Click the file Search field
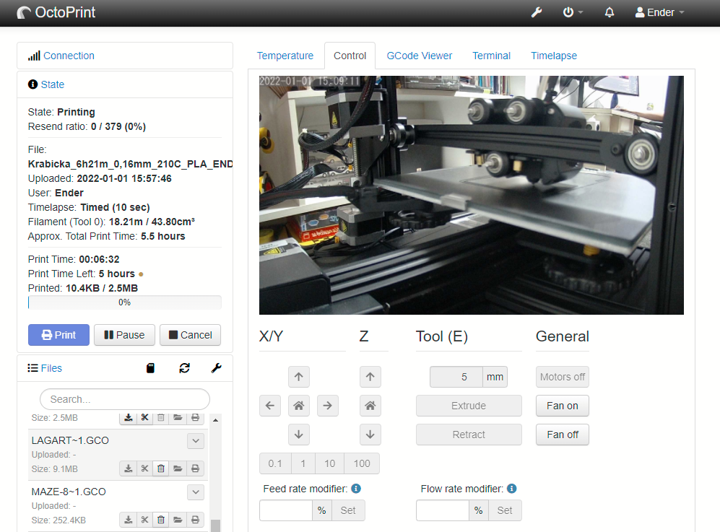This screenshot has width=720, height=532. point(124,399)
